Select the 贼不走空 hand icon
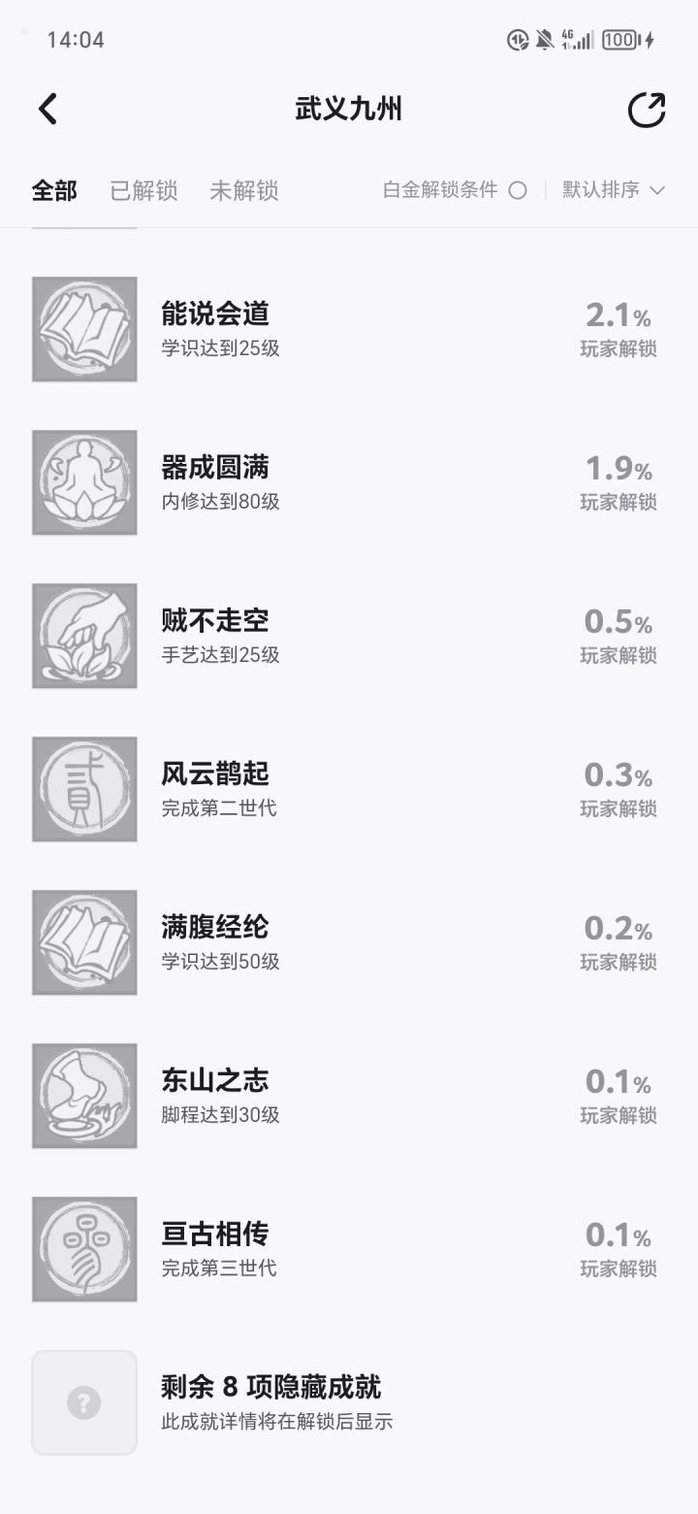The image size is (698, 1514). pos(84,637)
